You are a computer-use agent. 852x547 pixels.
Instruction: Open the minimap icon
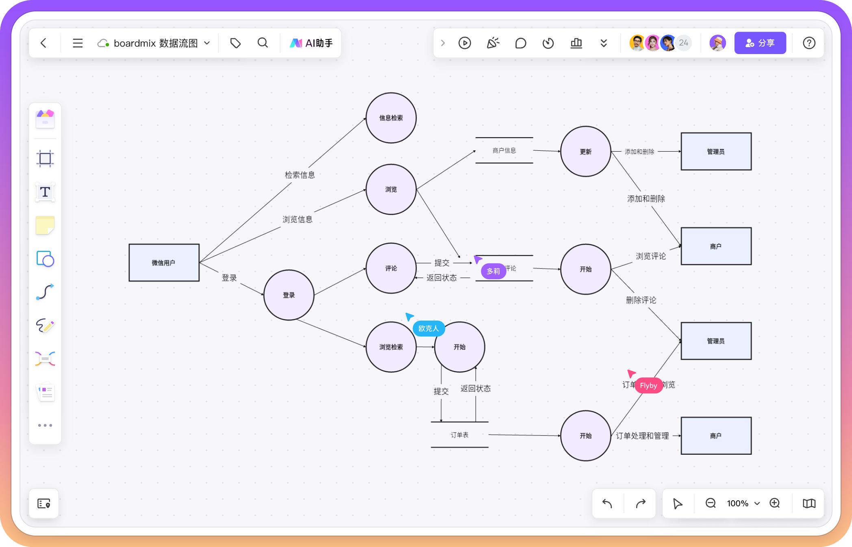coord(809,504)
